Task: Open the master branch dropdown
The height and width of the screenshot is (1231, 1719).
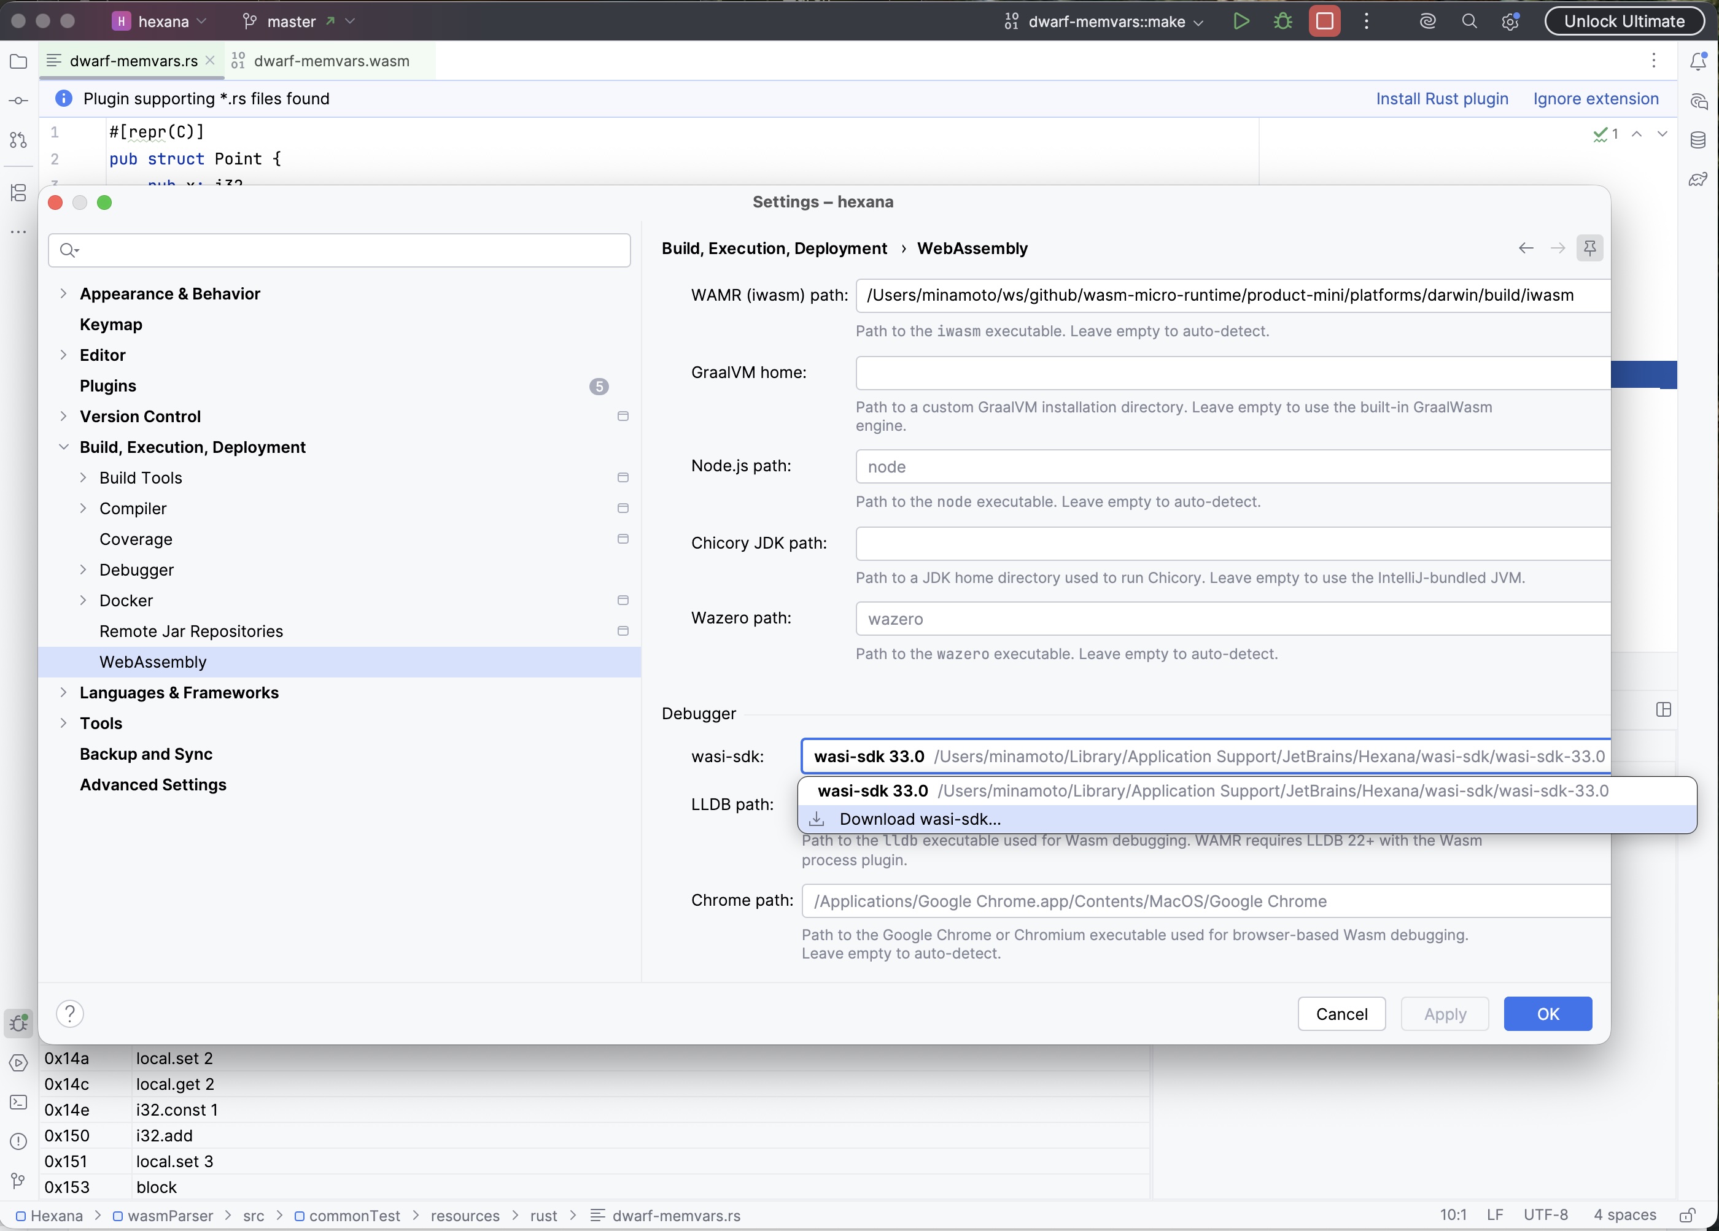Action: tap(298, 21)
